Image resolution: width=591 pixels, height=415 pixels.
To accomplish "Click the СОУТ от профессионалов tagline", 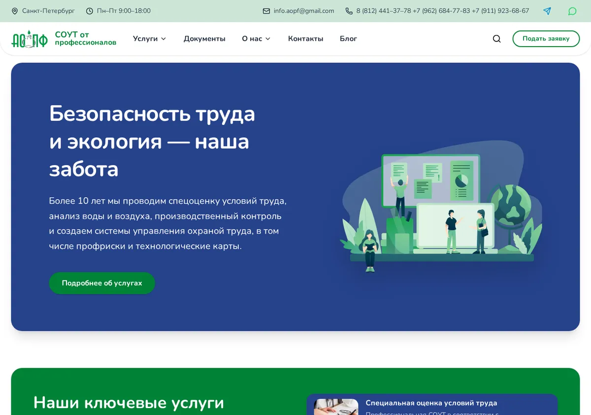I will [86, 39].
